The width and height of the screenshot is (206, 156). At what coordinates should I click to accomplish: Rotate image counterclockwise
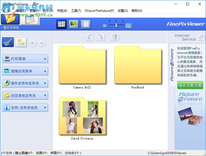click(90, 37)
